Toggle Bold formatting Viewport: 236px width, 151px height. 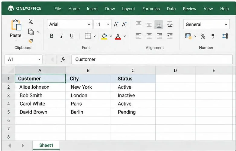click(52, 36)
